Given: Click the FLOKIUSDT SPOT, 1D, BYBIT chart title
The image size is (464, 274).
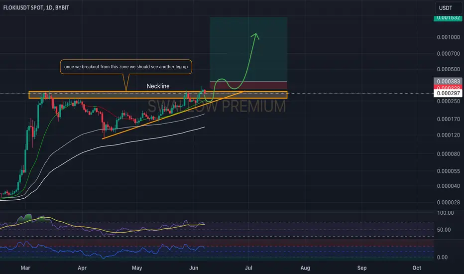Looking at the screenshot, I should (36, 7).
